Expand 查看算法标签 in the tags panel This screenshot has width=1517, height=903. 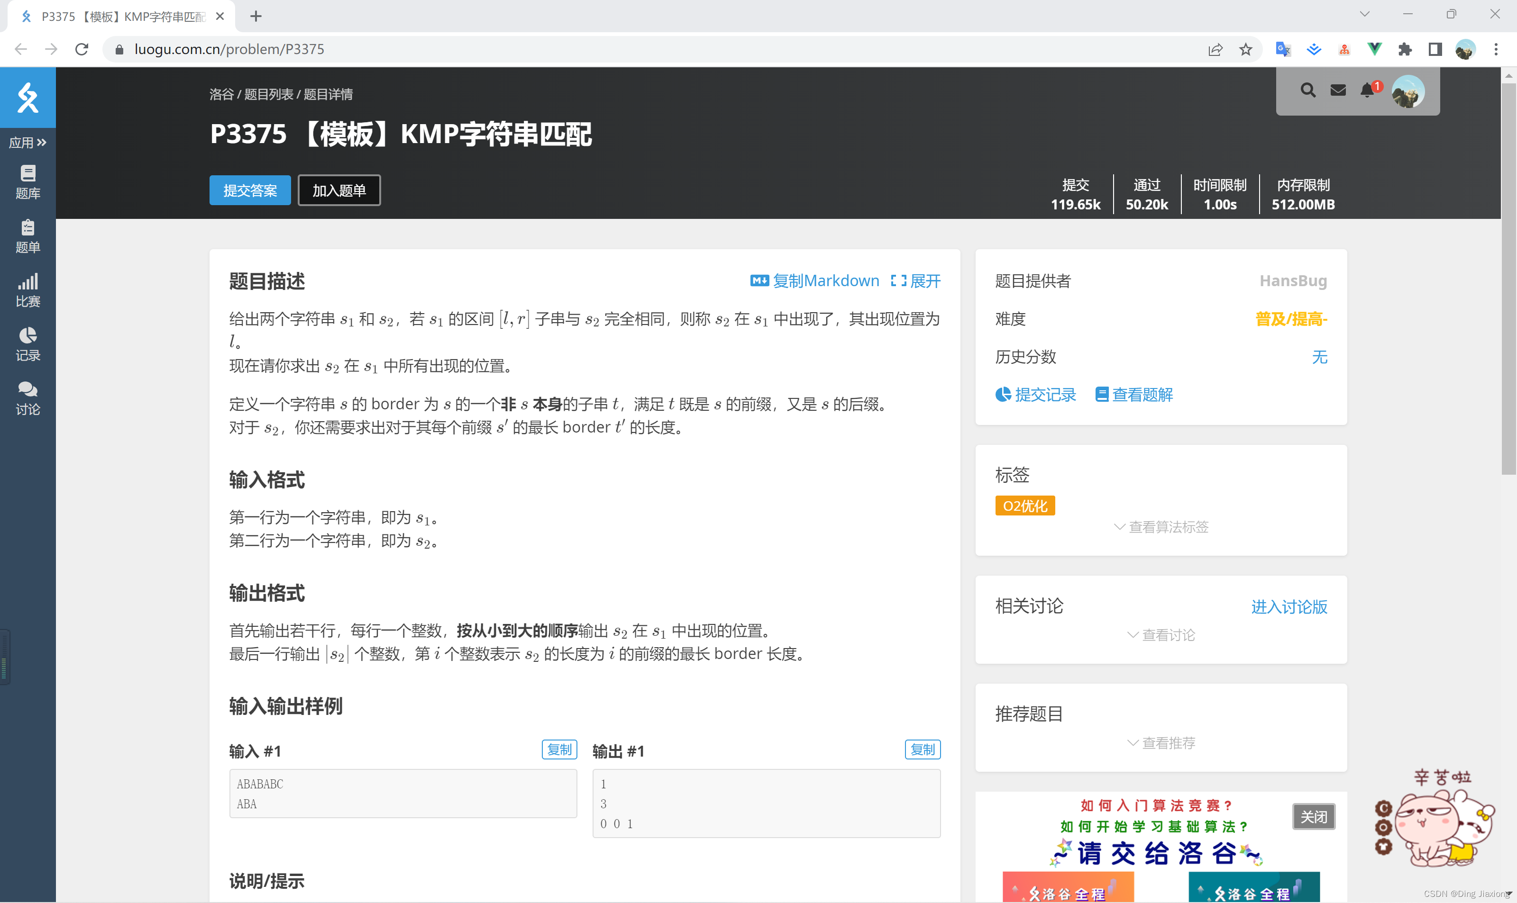(1161, 527)
